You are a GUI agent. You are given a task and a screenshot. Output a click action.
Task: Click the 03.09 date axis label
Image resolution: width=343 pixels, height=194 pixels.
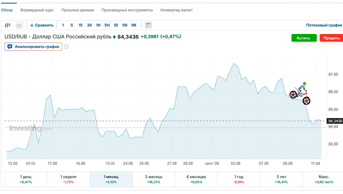pos(236,163)
